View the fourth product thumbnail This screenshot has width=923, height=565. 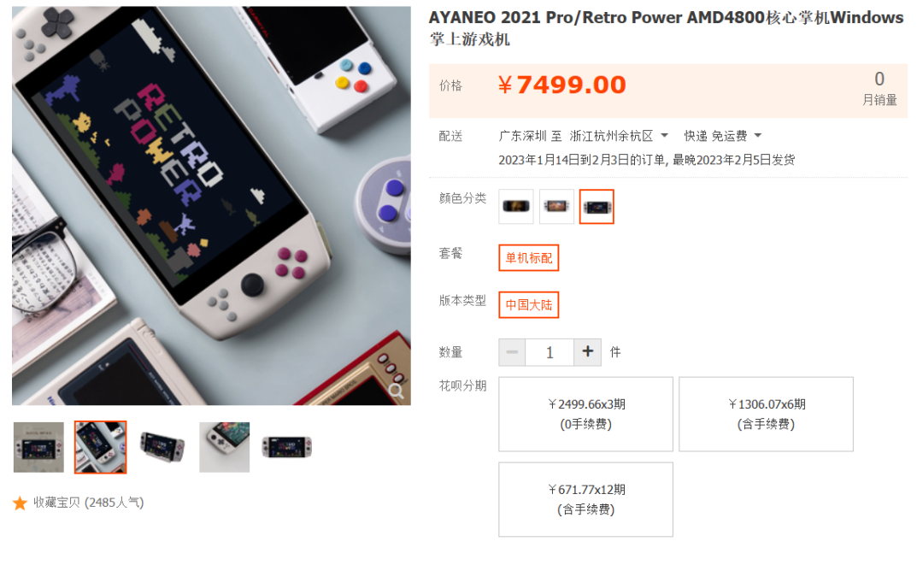(224, 447)
